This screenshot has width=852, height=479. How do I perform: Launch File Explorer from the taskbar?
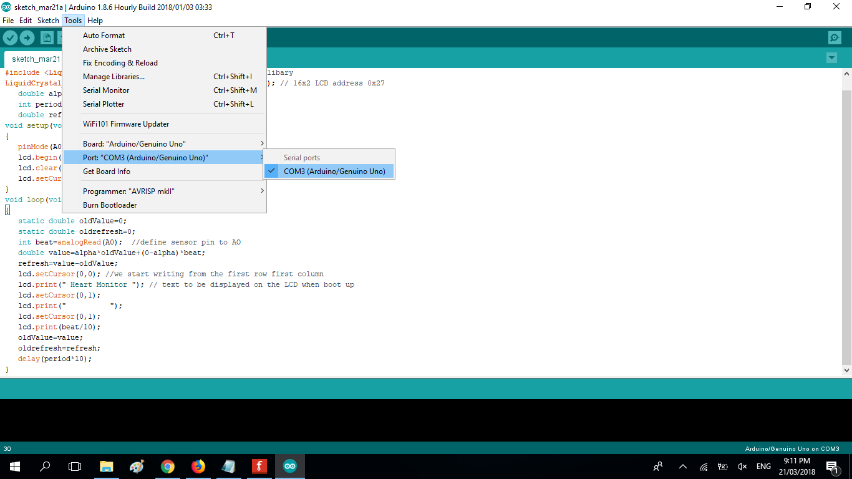pyautogui.click(x=107, y=467)
